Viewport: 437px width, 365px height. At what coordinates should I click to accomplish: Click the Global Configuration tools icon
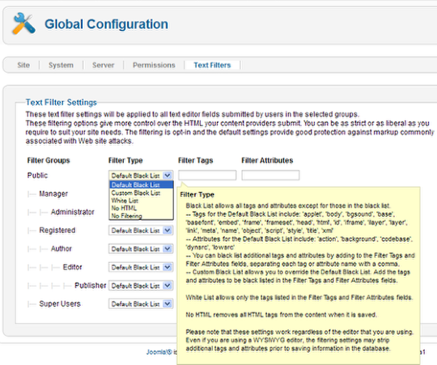[x=24, y=23]
